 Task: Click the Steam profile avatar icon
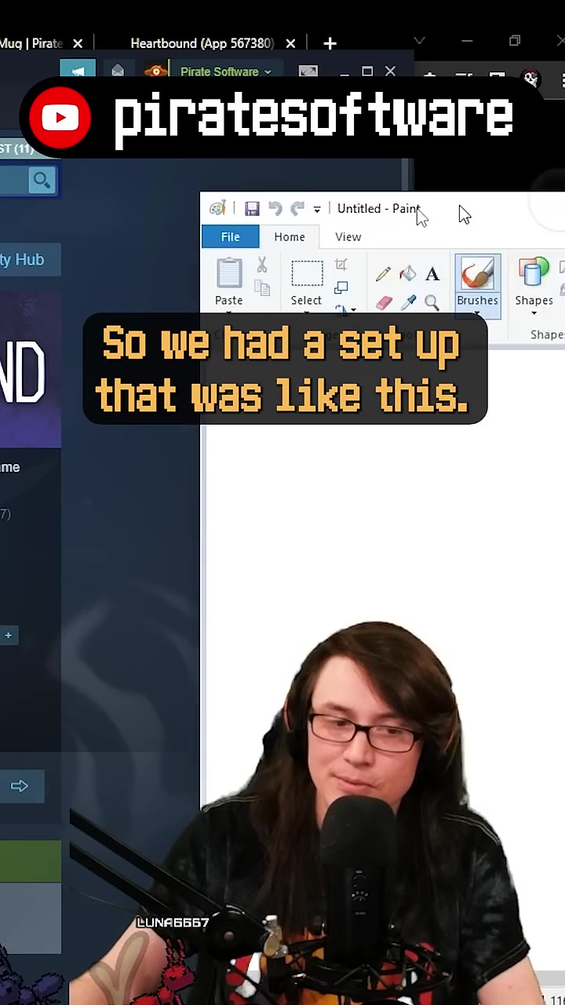point(156,71)
